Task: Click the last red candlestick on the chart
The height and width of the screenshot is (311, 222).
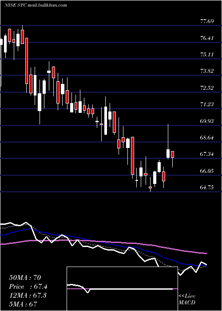Action: [172, 154]
